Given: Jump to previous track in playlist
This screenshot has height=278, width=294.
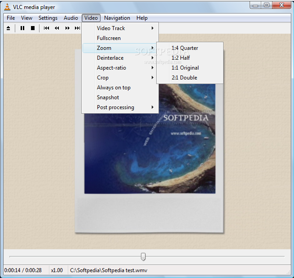Looking at the screenshot, I should [46, 28].
